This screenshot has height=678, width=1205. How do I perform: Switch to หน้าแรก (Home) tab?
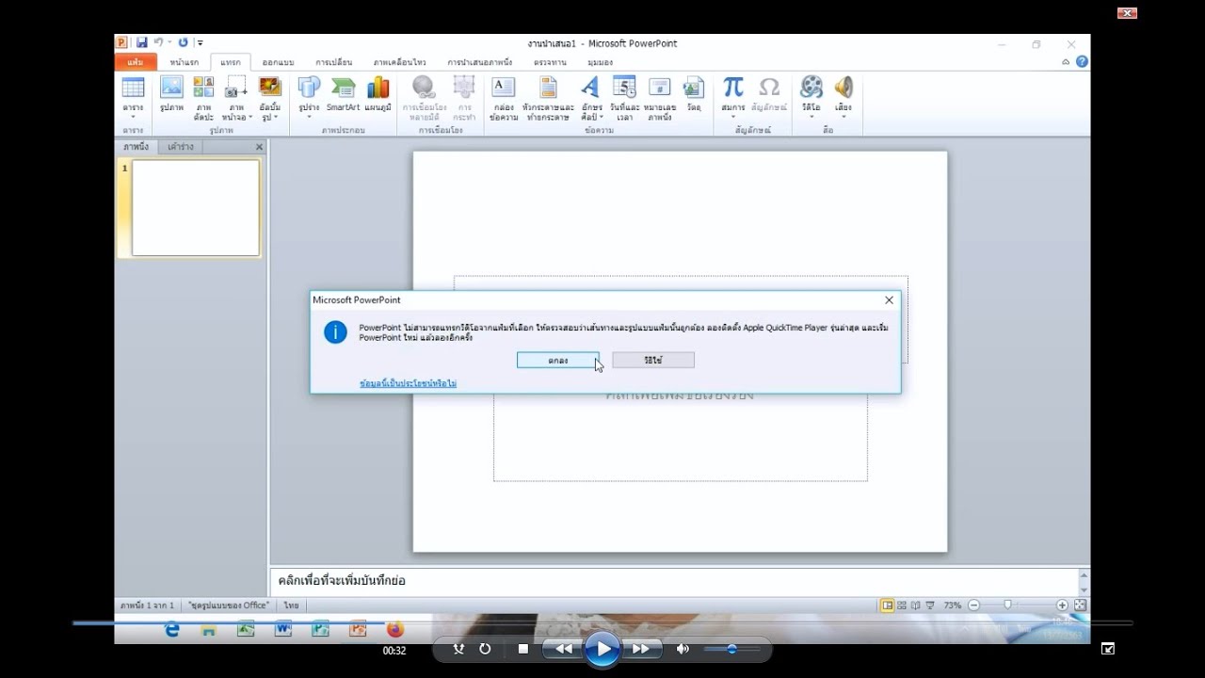[185, 62]
